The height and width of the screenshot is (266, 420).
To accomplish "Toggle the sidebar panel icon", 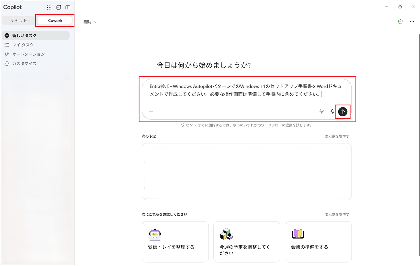I will coord(68,8).
